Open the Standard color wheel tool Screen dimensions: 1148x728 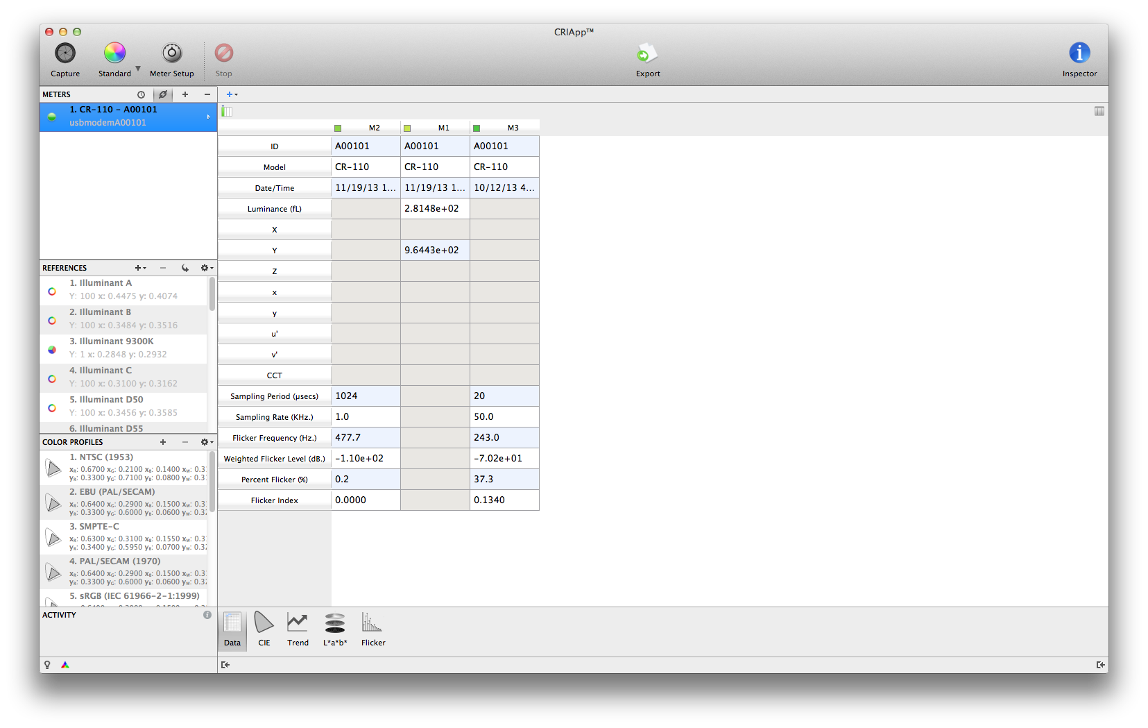click(x=114, y=60)
